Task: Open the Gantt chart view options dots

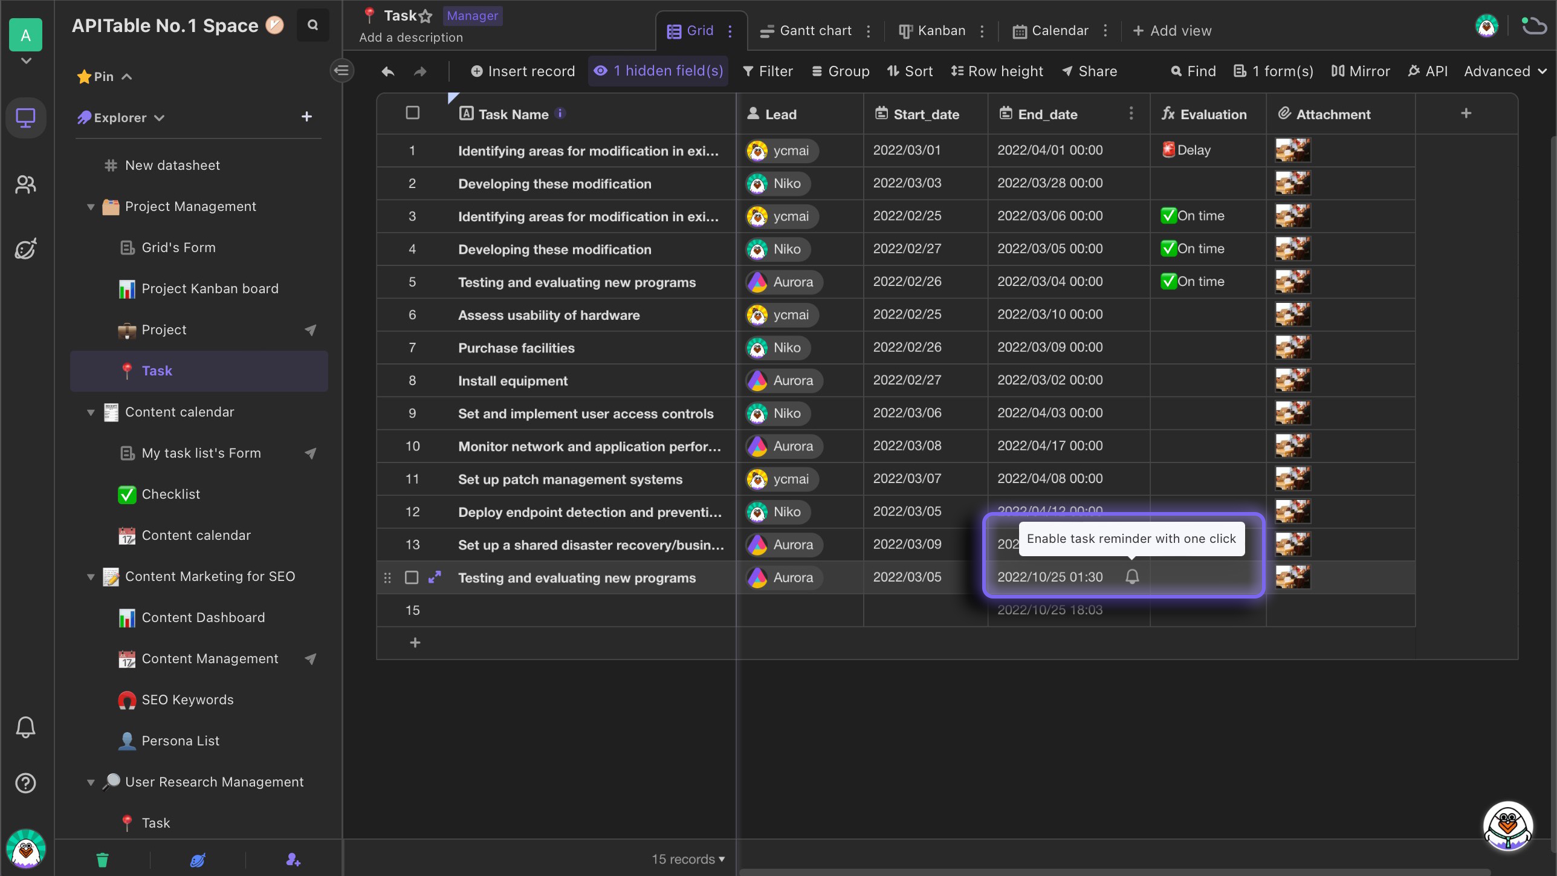Action: [869, 31]
